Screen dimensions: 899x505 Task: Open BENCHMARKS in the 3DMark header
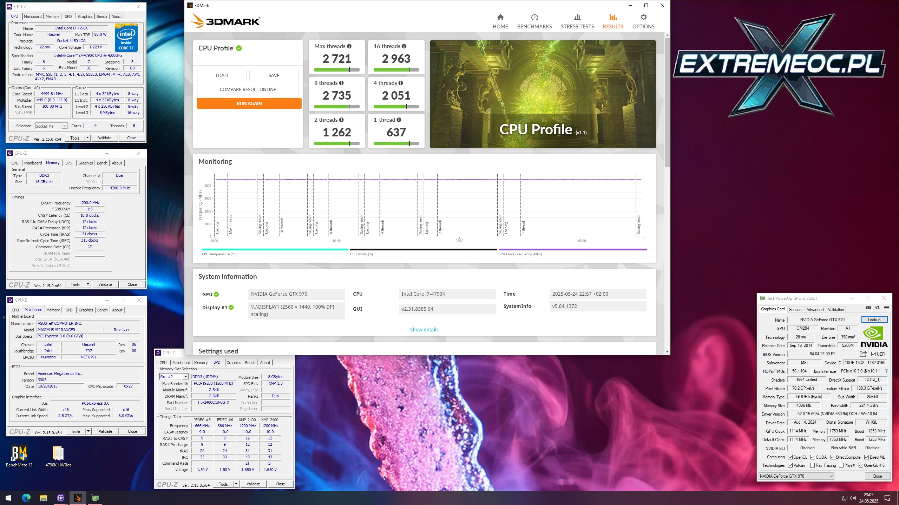pos(534,21)
